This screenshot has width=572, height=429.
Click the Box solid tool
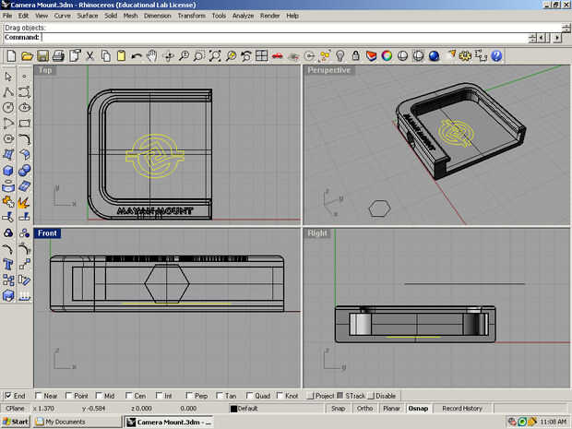pos(8,170)
